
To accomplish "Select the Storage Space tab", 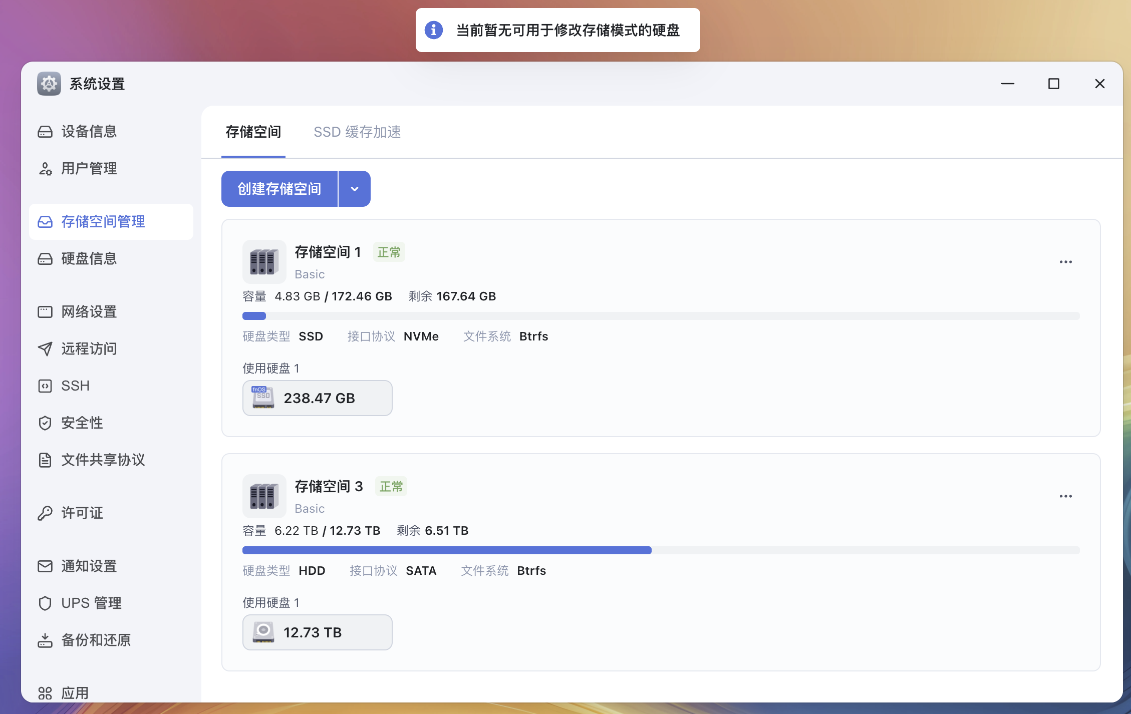I will pyautogui.click(x=253, y=132).
